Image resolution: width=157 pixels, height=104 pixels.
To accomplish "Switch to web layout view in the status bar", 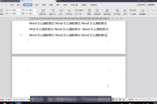I will coord(120,99).
